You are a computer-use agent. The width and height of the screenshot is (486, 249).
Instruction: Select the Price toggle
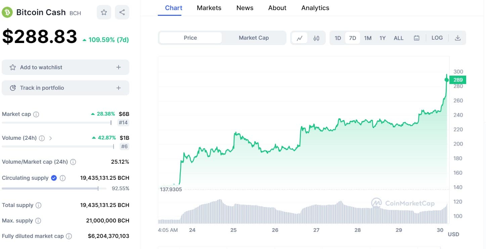pos(190,38)
